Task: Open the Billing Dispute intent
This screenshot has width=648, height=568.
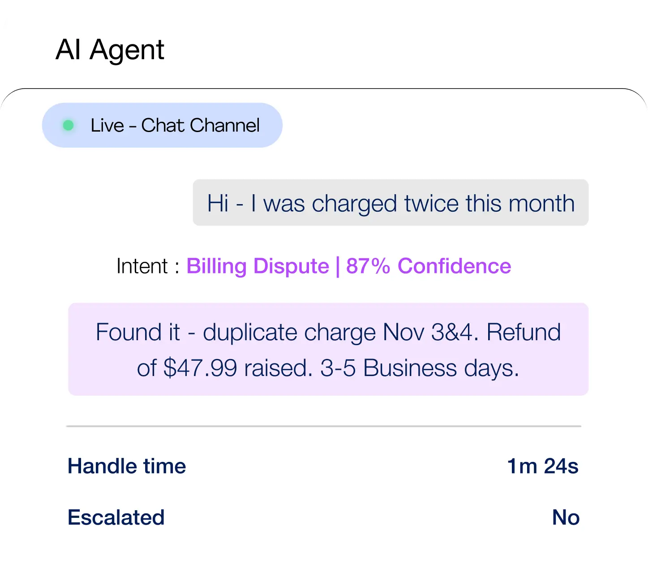Action: point(257,266)
